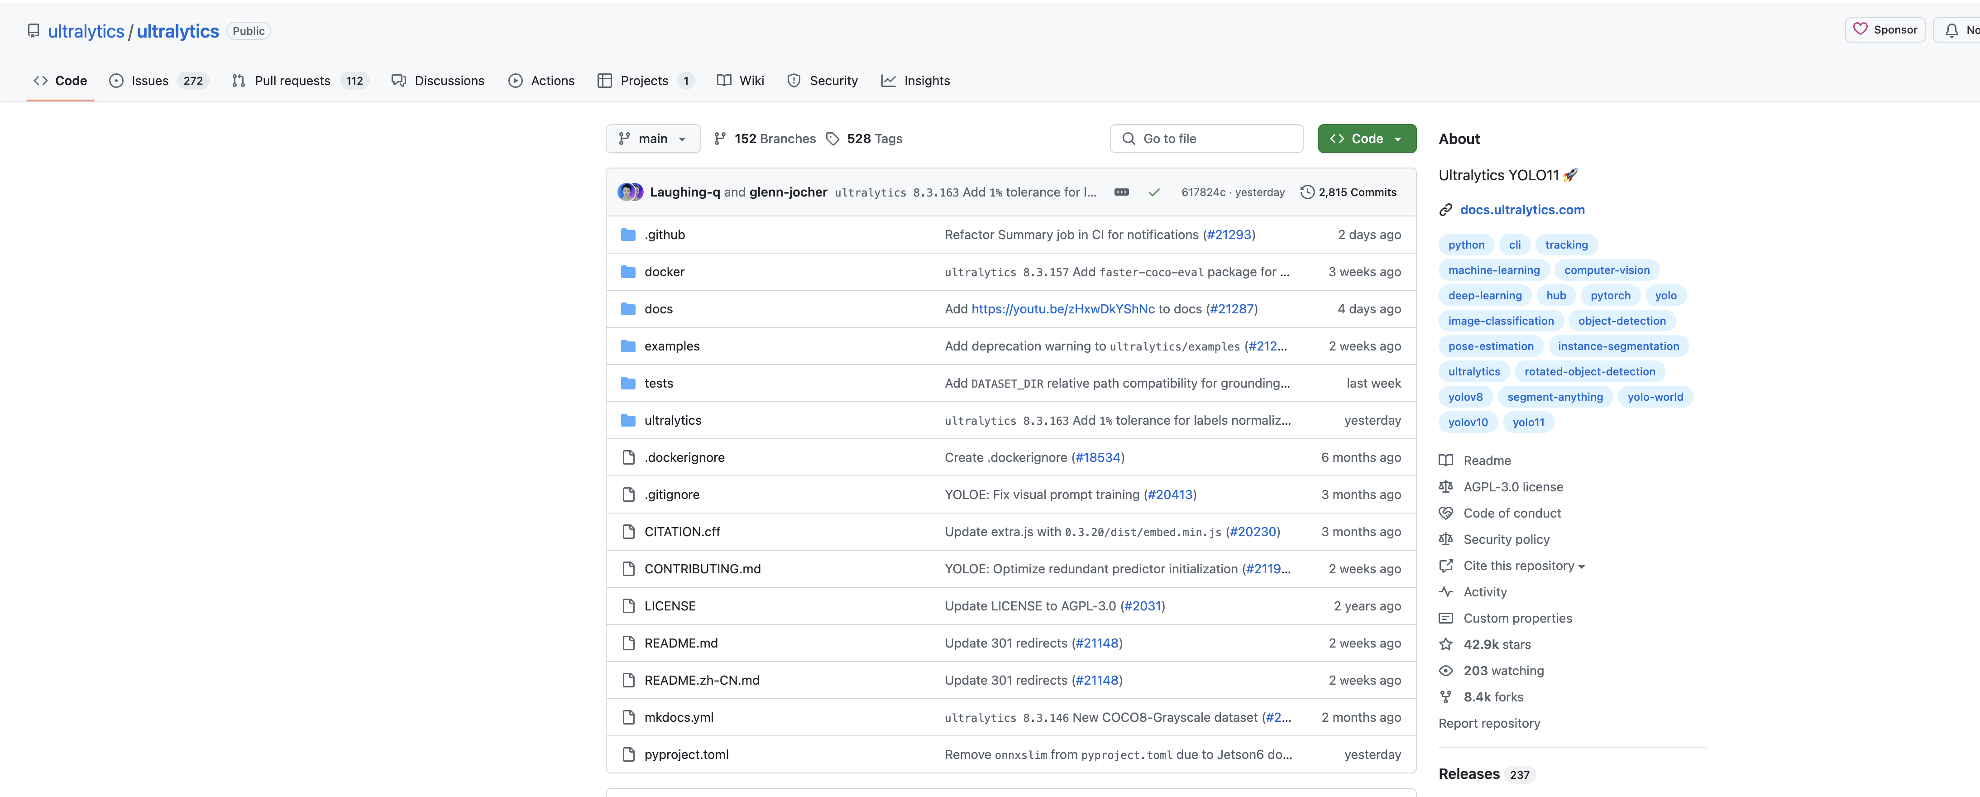Click the commit history clock icon

click(x=1307, y=192)
